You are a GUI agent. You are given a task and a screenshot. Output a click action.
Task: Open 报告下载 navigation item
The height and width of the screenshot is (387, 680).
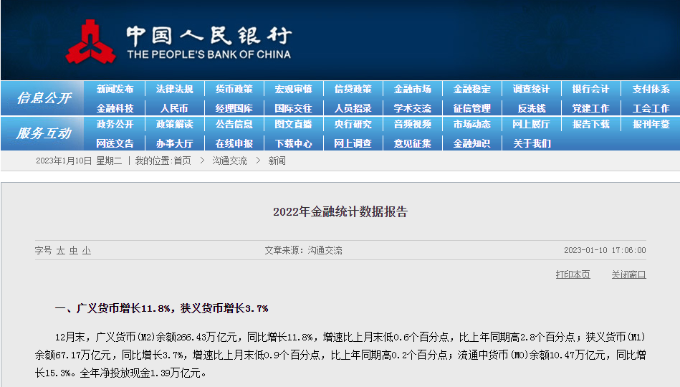[x=590, y=125]
